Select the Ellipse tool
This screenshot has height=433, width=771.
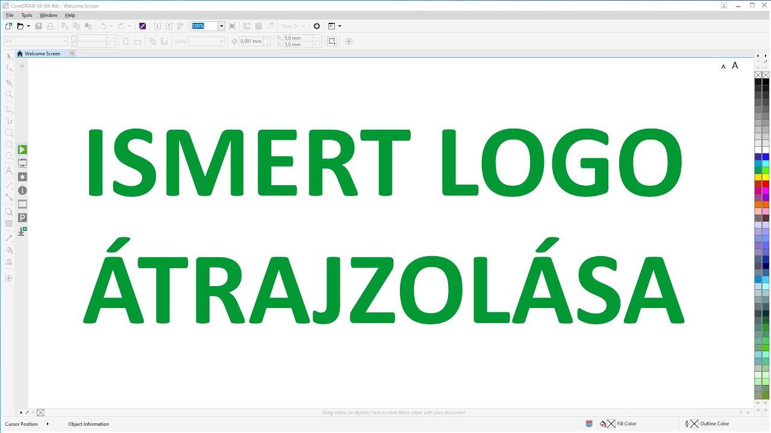[x=9, y=144]
